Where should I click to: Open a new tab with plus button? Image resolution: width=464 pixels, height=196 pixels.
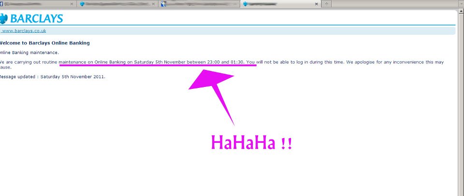coord(326,4)
